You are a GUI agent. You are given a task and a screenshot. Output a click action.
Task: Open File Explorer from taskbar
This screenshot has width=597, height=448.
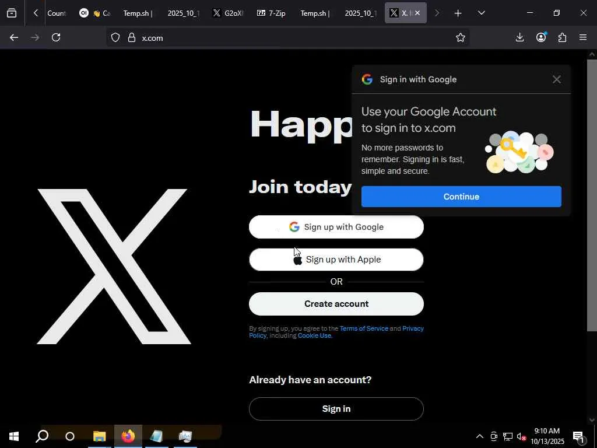pyautogui.click(x=99, y=436)
